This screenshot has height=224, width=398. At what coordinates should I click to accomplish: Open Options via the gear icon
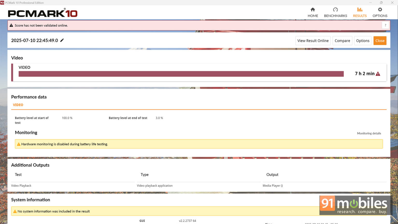pos(380,10)
